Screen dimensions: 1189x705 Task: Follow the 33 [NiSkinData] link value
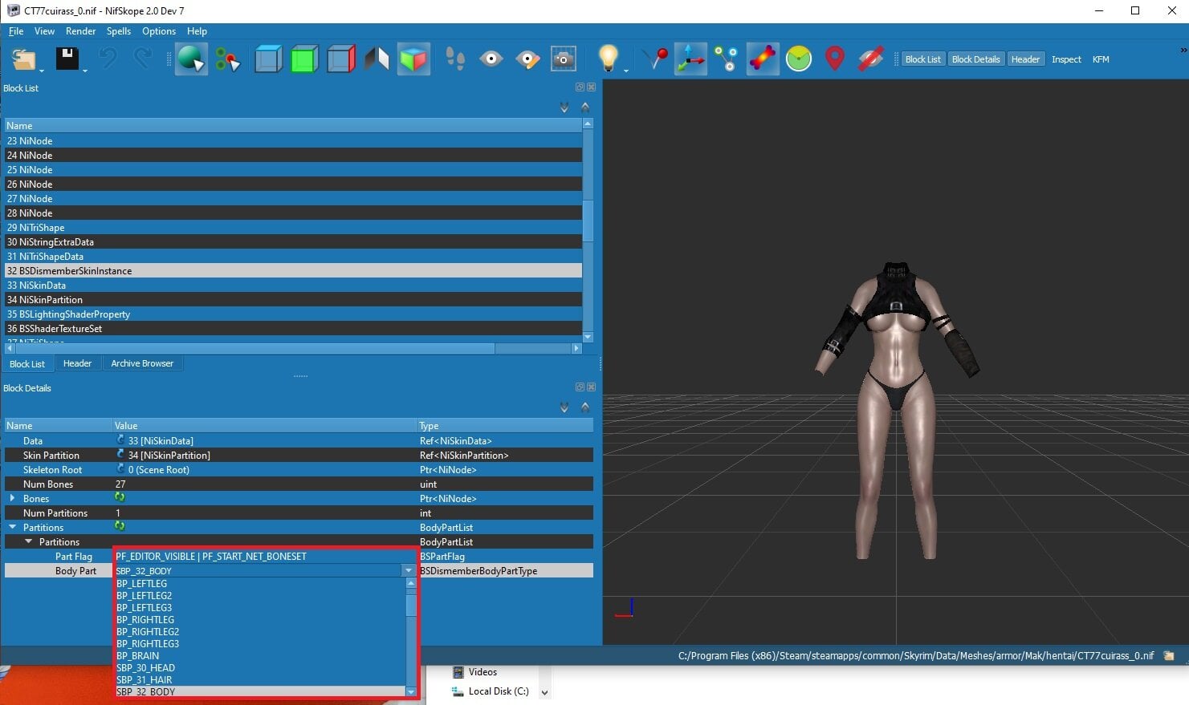click(x=161, y=441)
